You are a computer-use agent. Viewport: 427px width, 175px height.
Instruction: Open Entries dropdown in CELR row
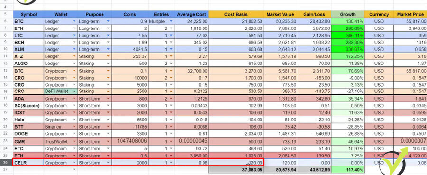click(x=171, y=163)
